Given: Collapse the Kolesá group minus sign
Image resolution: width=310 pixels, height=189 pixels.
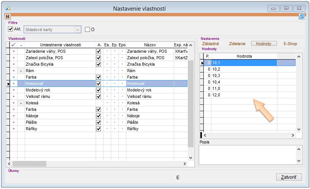Looking at the screenshot, I should [x=21, y=103].
